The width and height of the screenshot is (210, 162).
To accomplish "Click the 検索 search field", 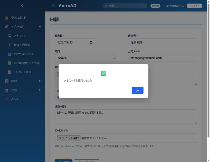I will pyautogui.click(x=125, y=6).
